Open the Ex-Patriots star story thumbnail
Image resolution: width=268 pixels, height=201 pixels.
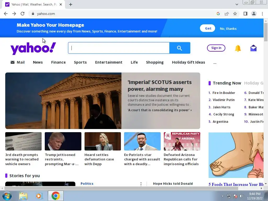pyautogui.click(x=142, y=141)
